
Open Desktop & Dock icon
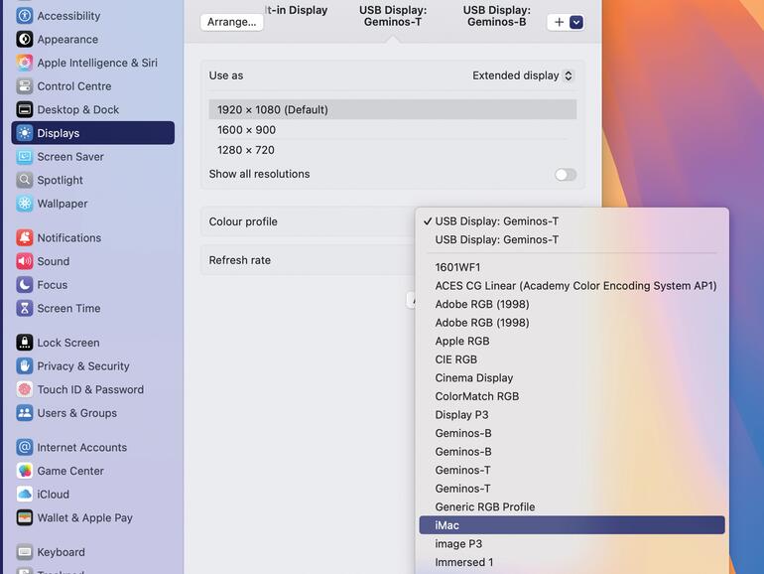click(25, 109)
